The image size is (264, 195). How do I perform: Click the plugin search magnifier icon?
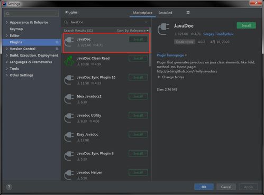[66, 22]
